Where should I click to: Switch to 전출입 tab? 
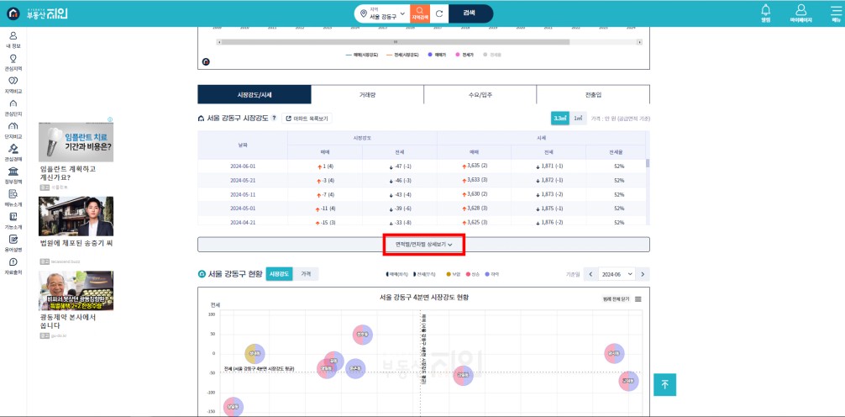pyautogui.click(x=593, y=94)
